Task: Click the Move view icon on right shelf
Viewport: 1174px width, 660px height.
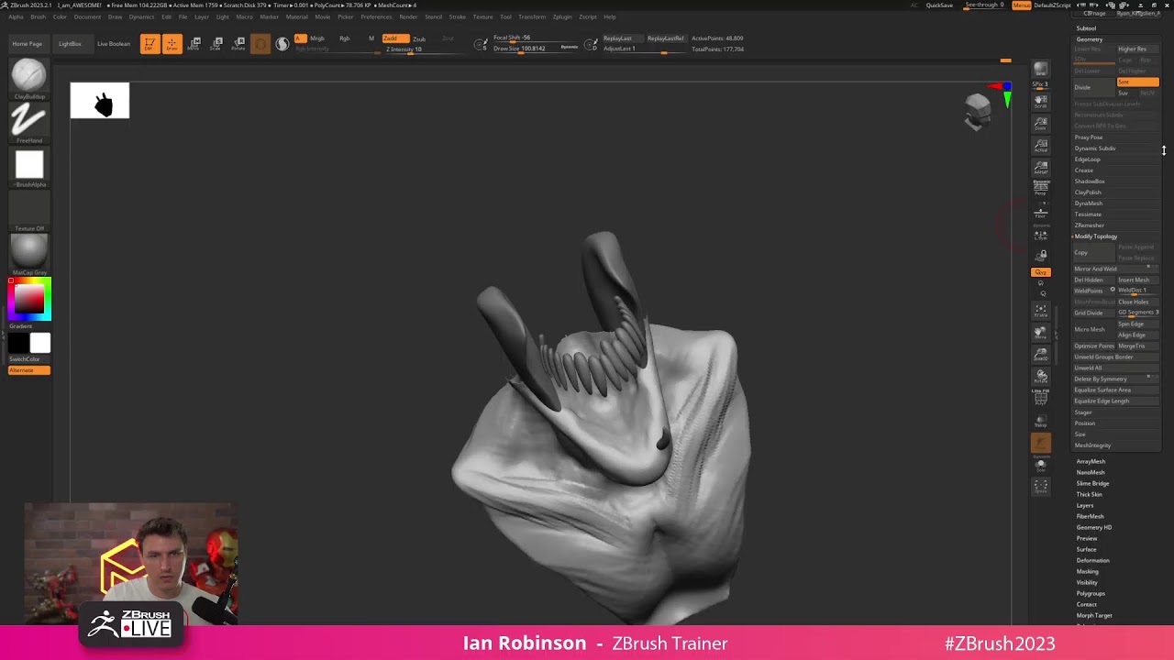Action: pos(1040,332)
